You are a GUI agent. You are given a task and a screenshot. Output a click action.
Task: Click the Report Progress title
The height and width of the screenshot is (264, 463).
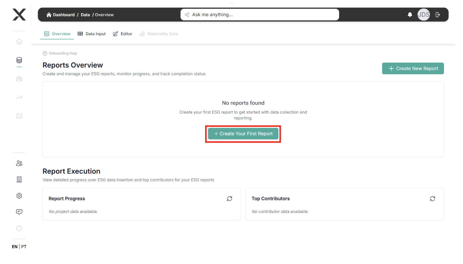click(67, 199)
